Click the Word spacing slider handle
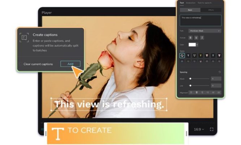Screen dimensions: 241x145 tap(190, 79)
